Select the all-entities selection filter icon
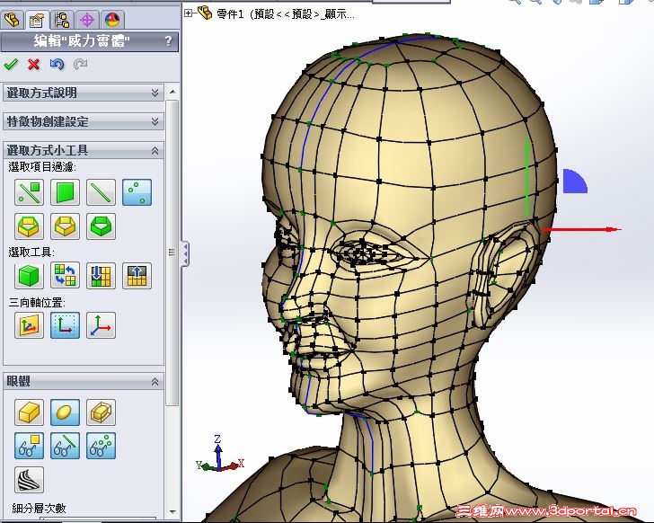654x523 pixels. (x=29, y=192)
